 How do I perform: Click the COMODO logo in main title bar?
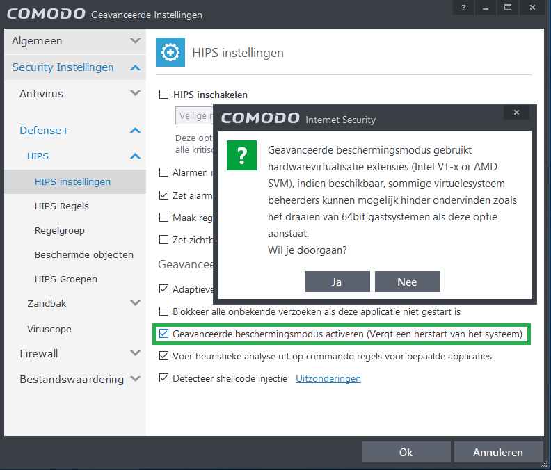pyautogui.click(x=46, y=14)
